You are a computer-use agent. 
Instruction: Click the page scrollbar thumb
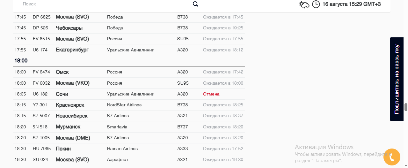(406, 107)
